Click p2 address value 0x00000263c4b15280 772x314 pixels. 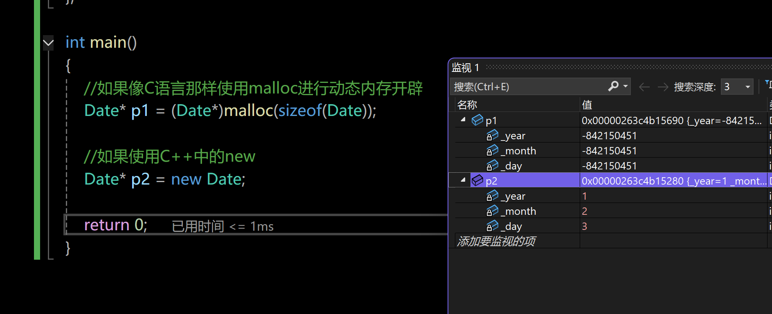point(632,181)
